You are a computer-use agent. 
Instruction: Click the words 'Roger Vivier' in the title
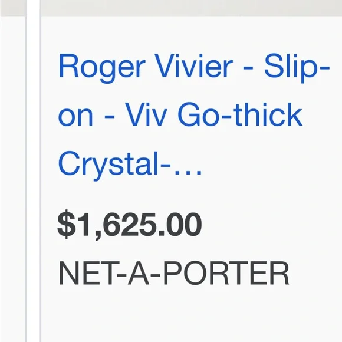pyautogui.click(x=146, y=66)
